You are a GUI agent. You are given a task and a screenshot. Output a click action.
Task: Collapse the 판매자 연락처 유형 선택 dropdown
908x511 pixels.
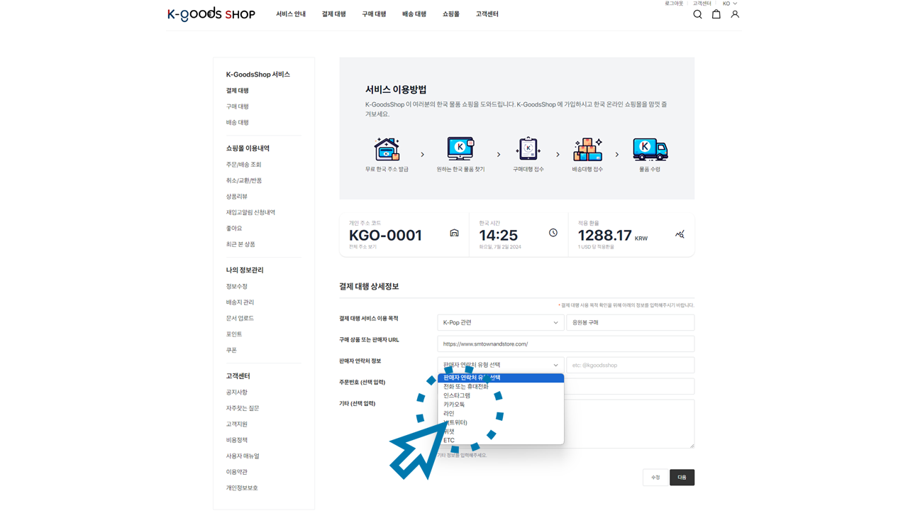(x=500, y=366)
